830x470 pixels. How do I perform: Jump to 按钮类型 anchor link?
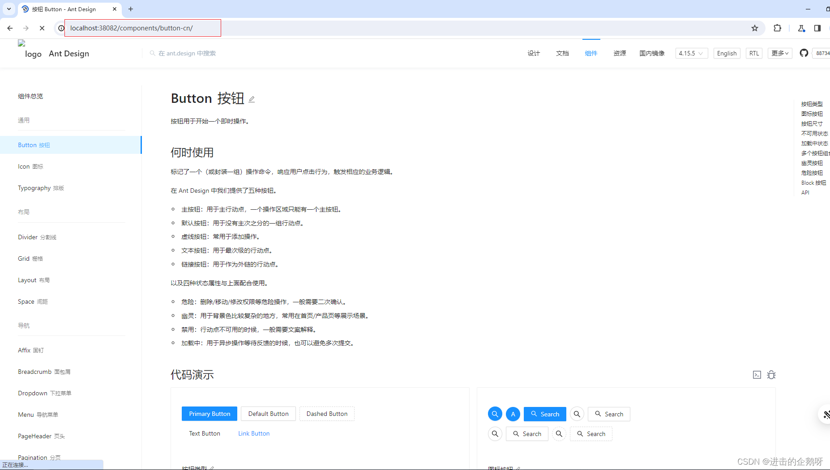pos(812,104)
